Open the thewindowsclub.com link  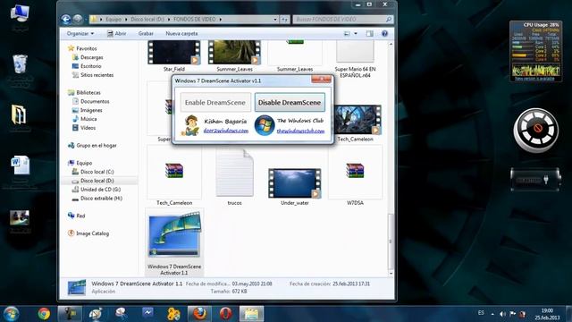300,131
